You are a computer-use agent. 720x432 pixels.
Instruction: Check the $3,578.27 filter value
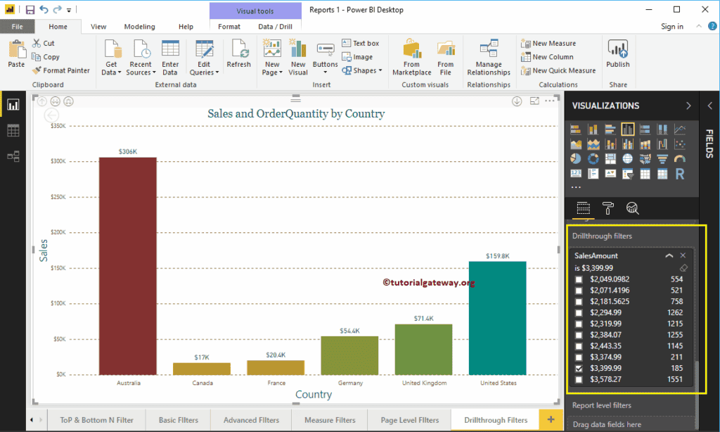(580, 379)
